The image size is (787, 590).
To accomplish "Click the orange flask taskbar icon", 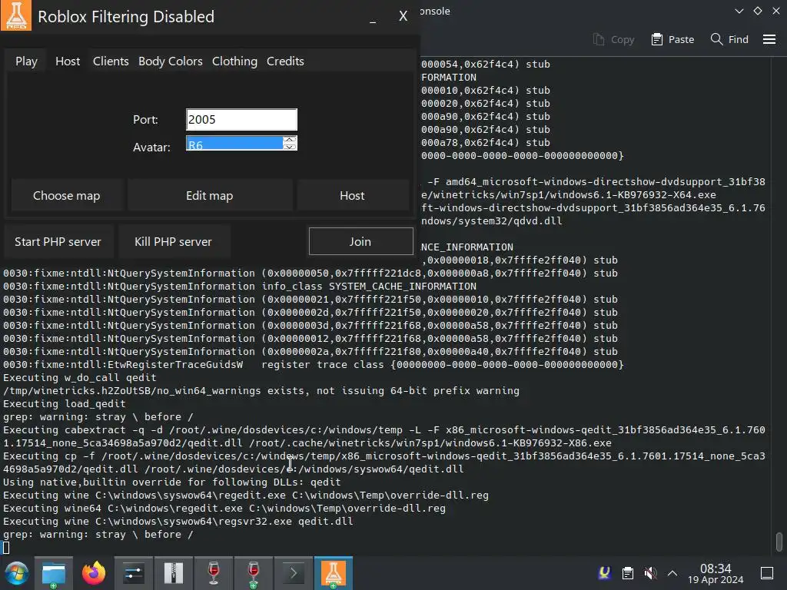I will [334, 573].
